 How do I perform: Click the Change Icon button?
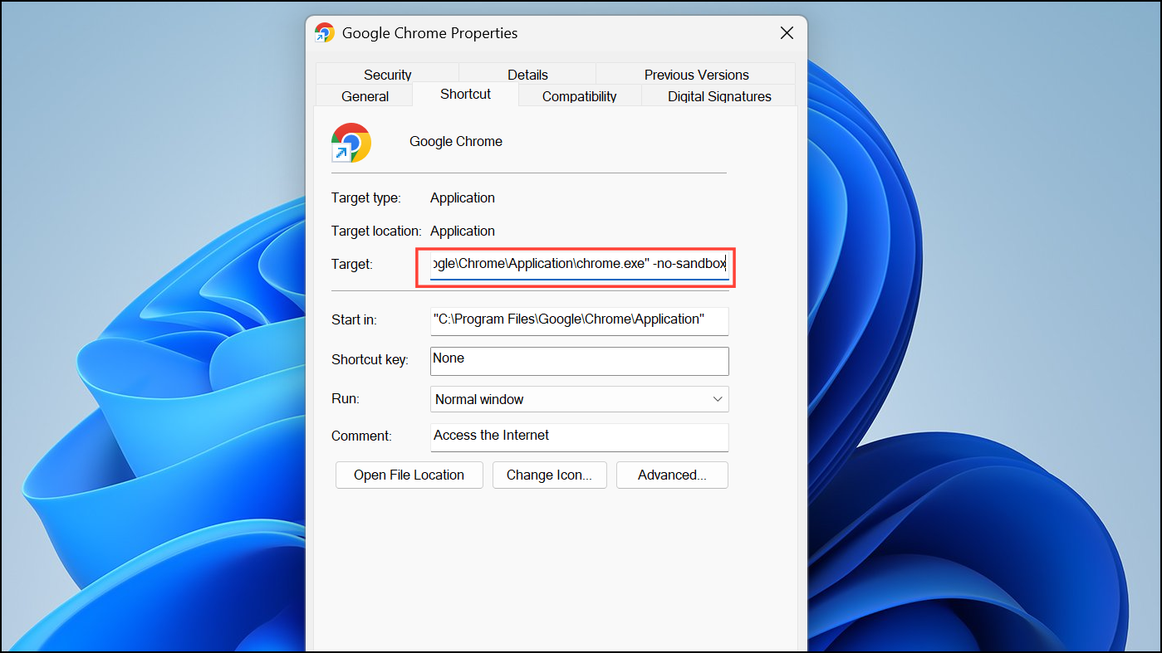(x=549, y=475)
